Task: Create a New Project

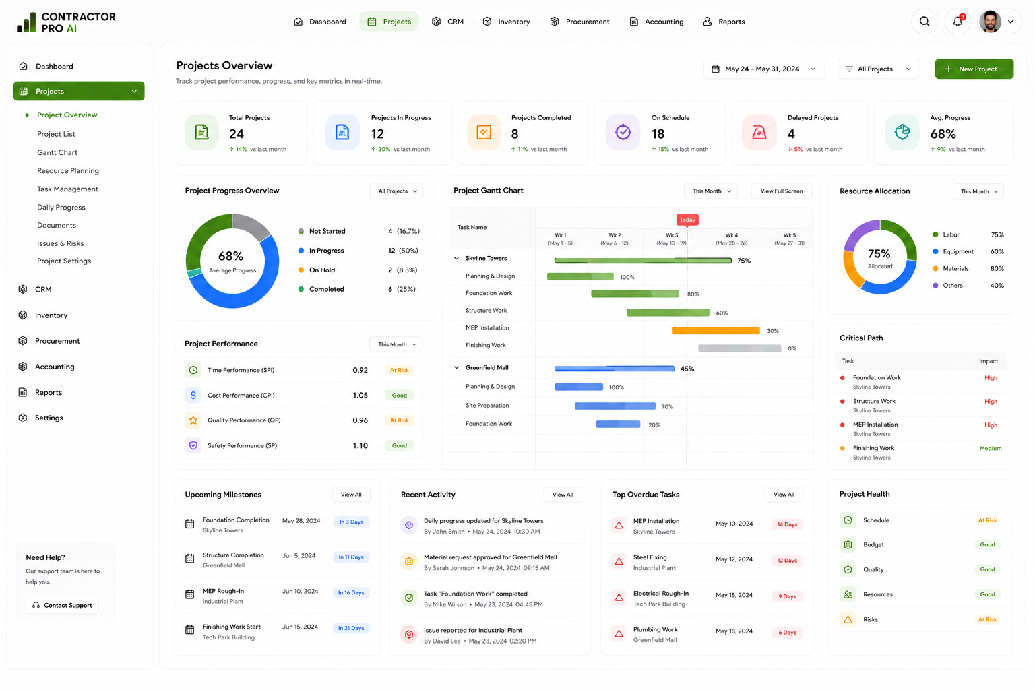Action: [x=974, y=69]
